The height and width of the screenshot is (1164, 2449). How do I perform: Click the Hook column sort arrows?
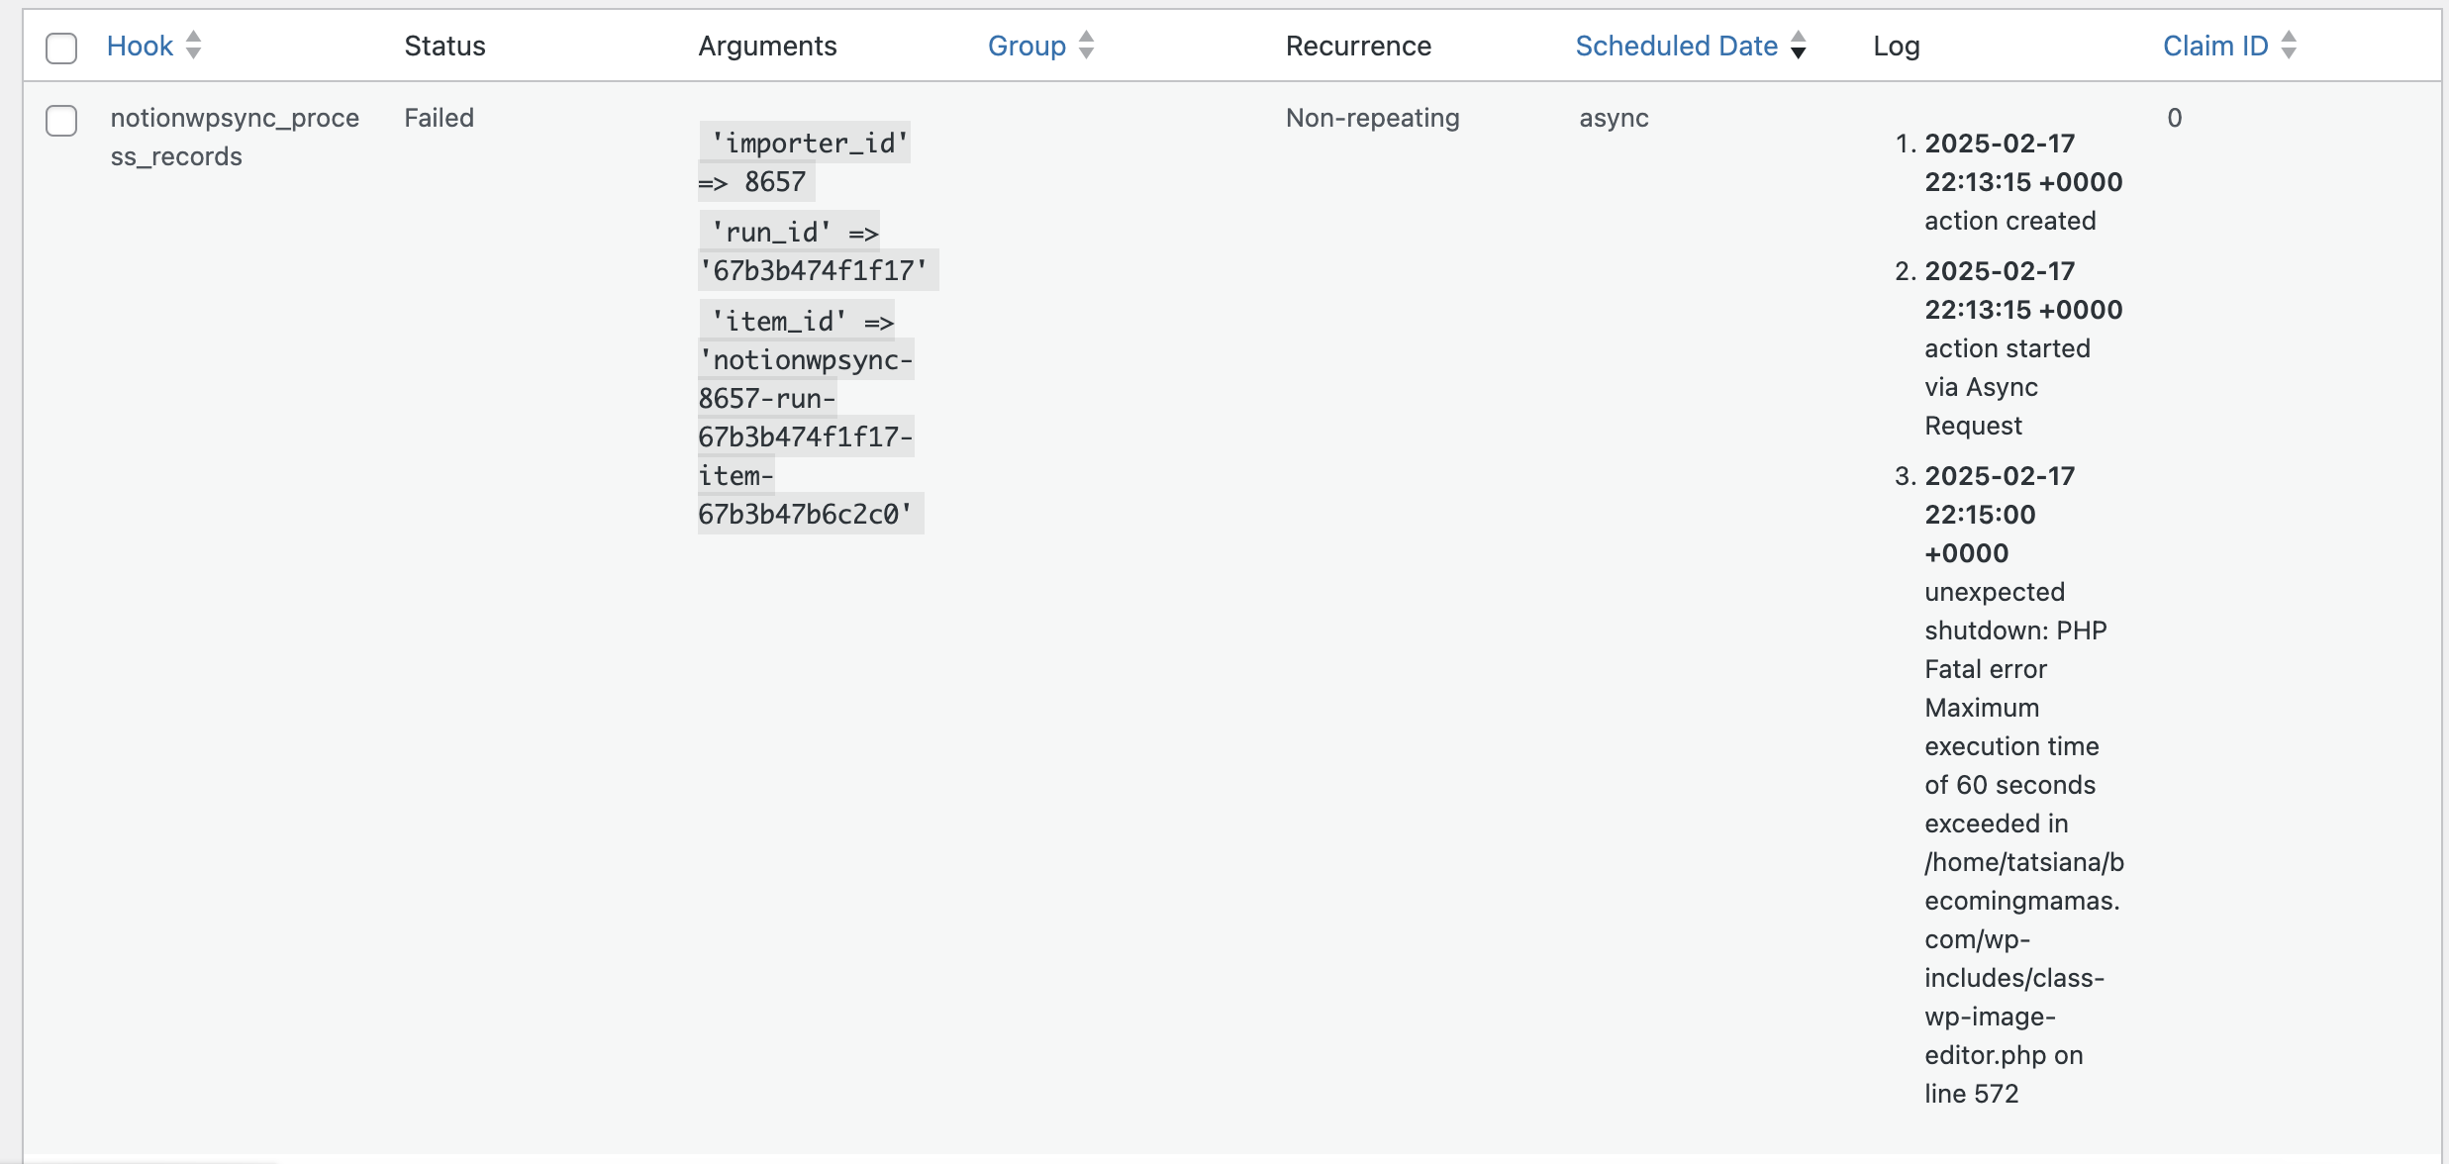point(194,46)
